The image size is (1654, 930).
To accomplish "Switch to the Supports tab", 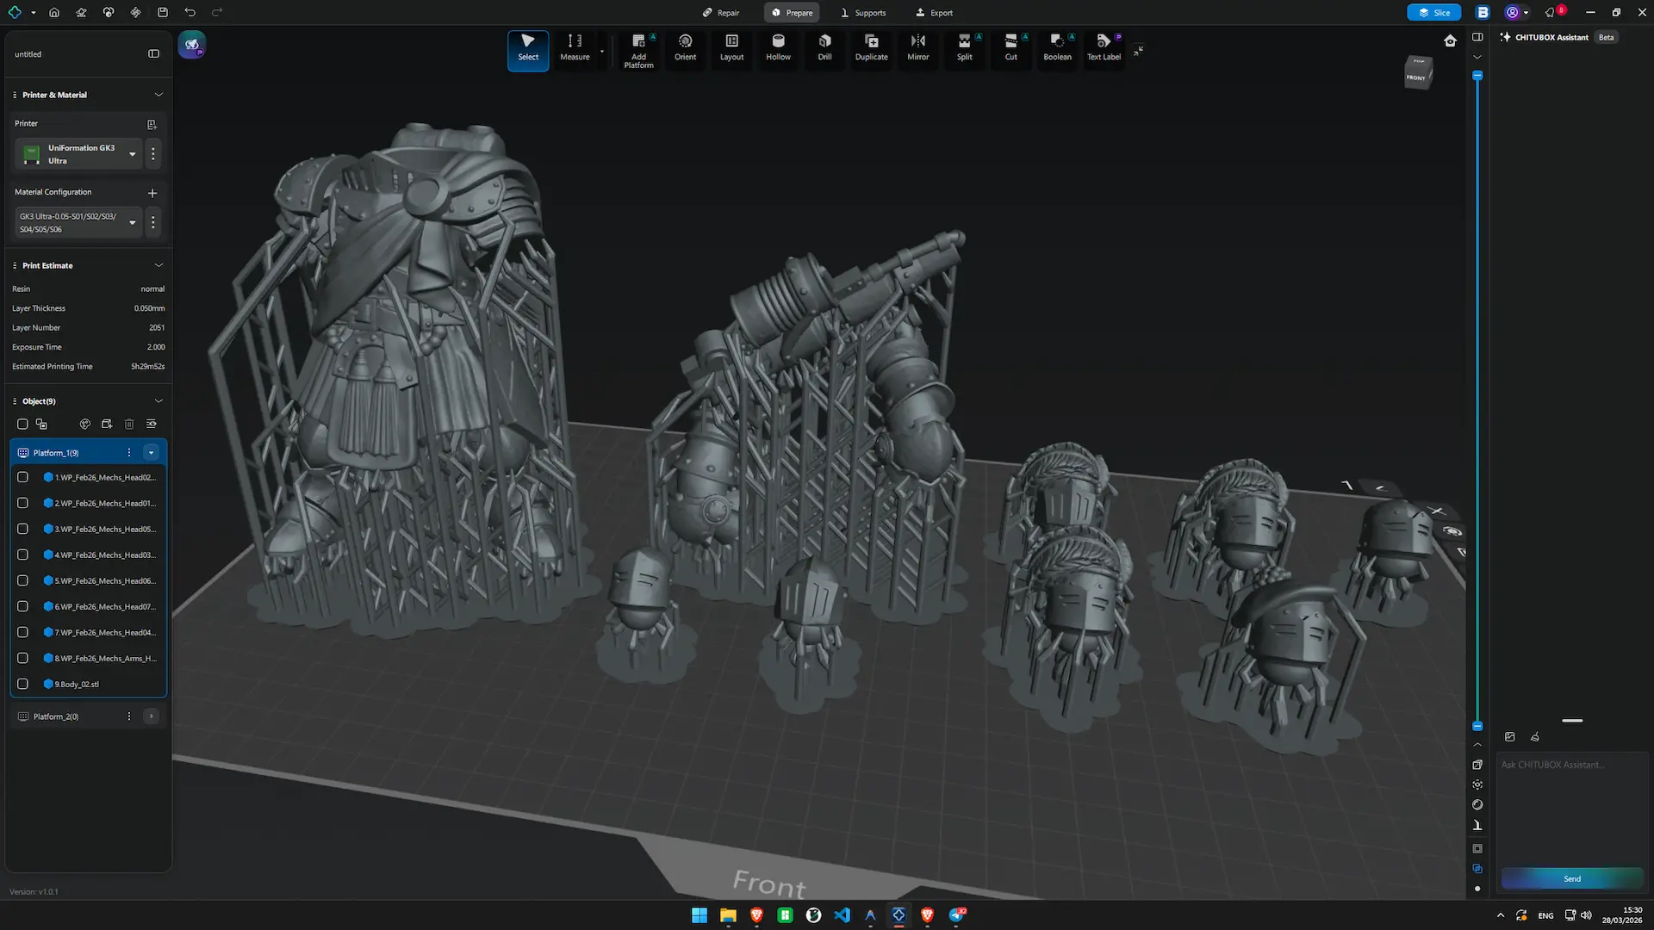I will [862, 13].
